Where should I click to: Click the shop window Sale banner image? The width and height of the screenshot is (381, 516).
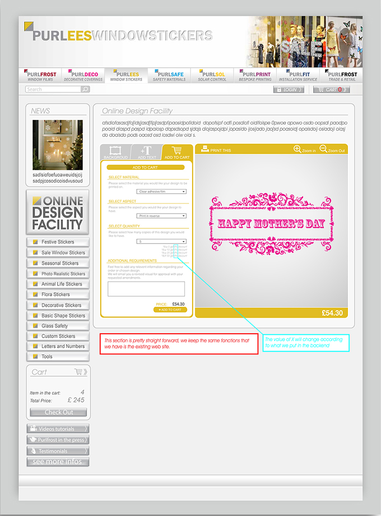(x=304, y=42)
